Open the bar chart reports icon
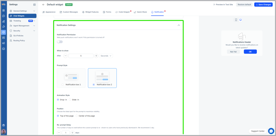276x136 pixels. click(4, 21)
